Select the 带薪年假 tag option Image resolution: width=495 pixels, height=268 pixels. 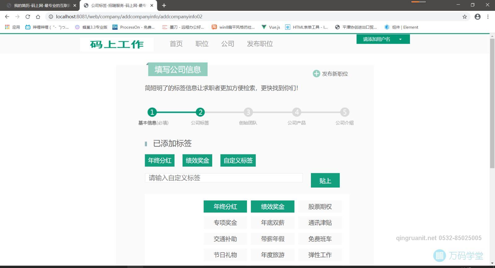273,239
